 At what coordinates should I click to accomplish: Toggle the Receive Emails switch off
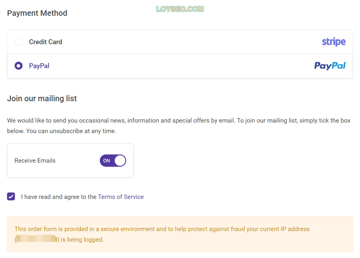[x=113, y=160]
